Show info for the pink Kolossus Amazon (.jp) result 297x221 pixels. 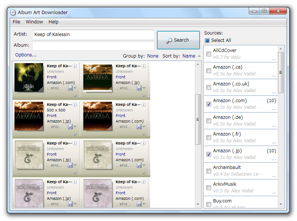[x=75, y=182]
